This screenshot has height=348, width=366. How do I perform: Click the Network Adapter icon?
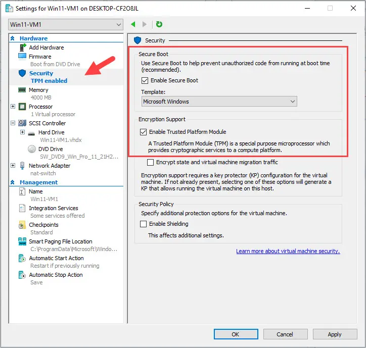click(22, 166)
